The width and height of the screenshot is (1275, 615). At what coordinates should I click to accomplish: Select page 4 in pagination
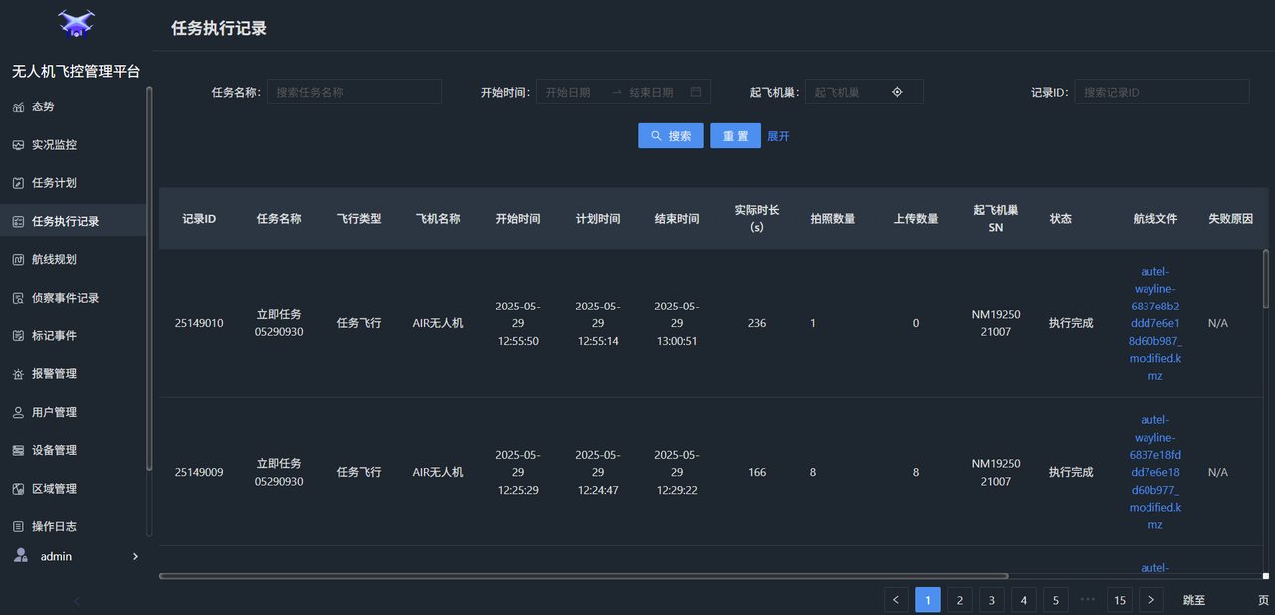coord(1023,600)
